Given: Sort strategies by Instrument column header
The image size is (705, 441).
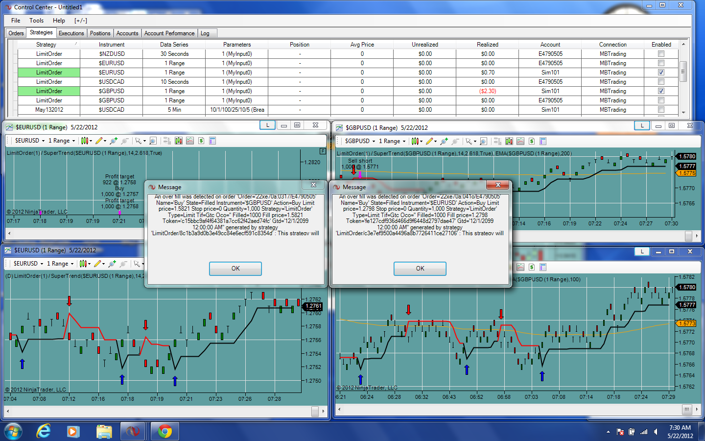Looking at the screenshot, I should pyautogui.click(x=112, y=45).
